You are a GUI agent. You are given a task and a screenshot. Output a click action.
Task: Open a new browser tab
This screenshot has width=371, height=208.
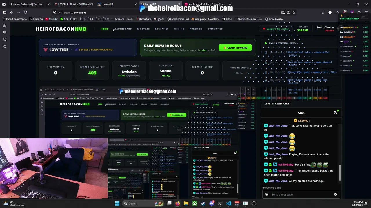point(230,4)
